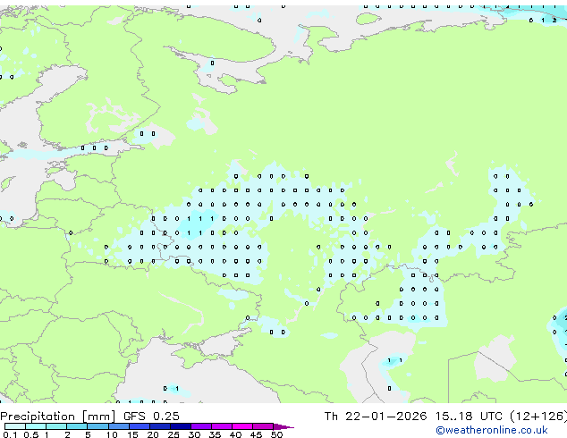Click the above-50 arrow tip of legend

283,426
